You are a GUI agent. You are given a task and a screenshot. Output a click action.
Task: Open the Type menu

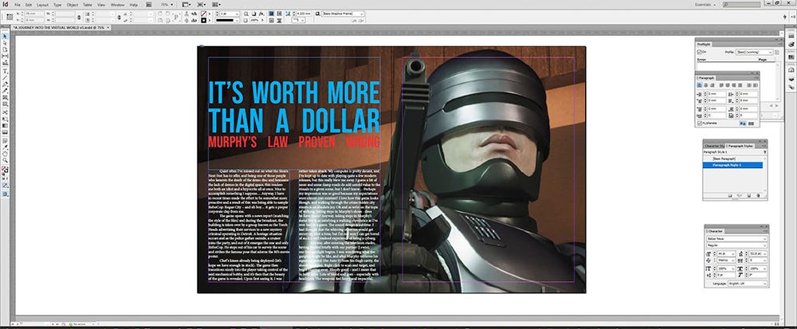click(57, 5)
